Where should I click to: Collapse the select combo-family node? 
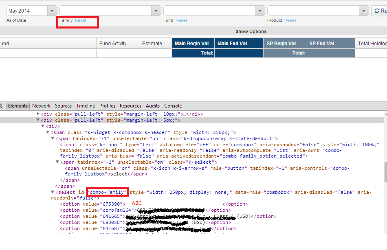pos(53,192)
